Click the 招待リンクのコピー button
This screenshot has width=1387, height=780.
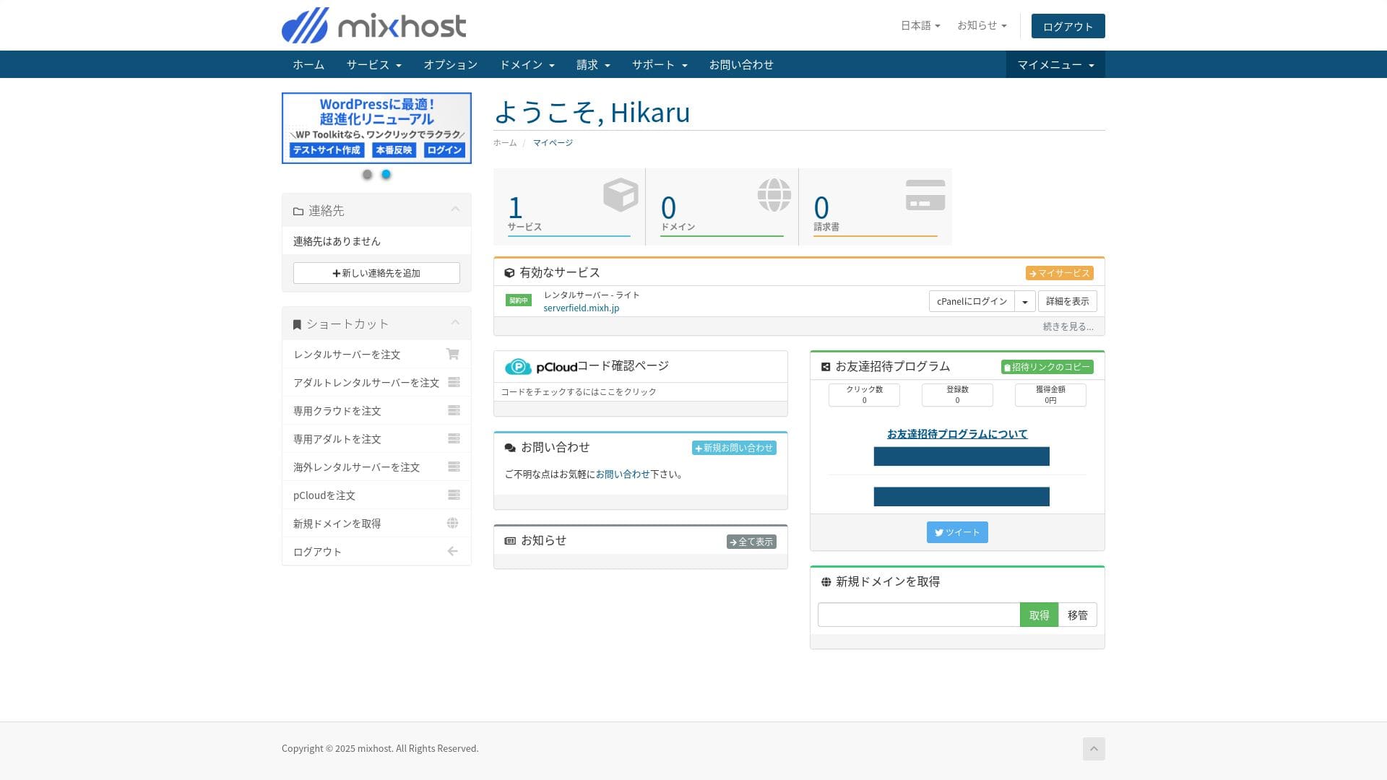(x=1047, y=367)
